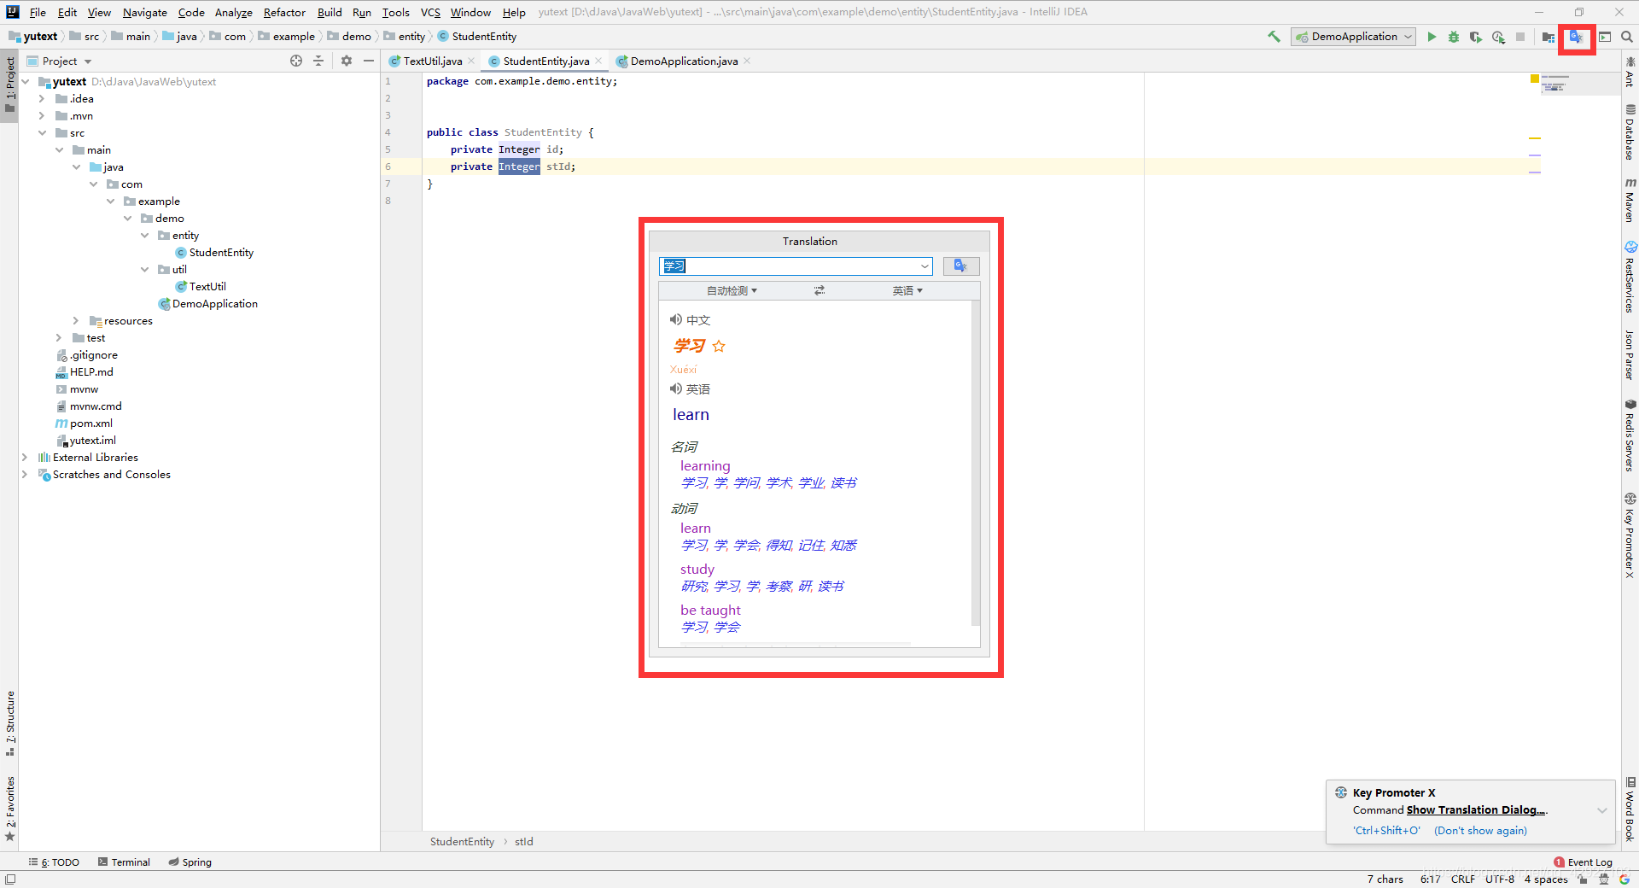Toggle the tool window quick-access icon in the bottom-left corner
The height and width of the screenshot is (888, 1639).
9,879
